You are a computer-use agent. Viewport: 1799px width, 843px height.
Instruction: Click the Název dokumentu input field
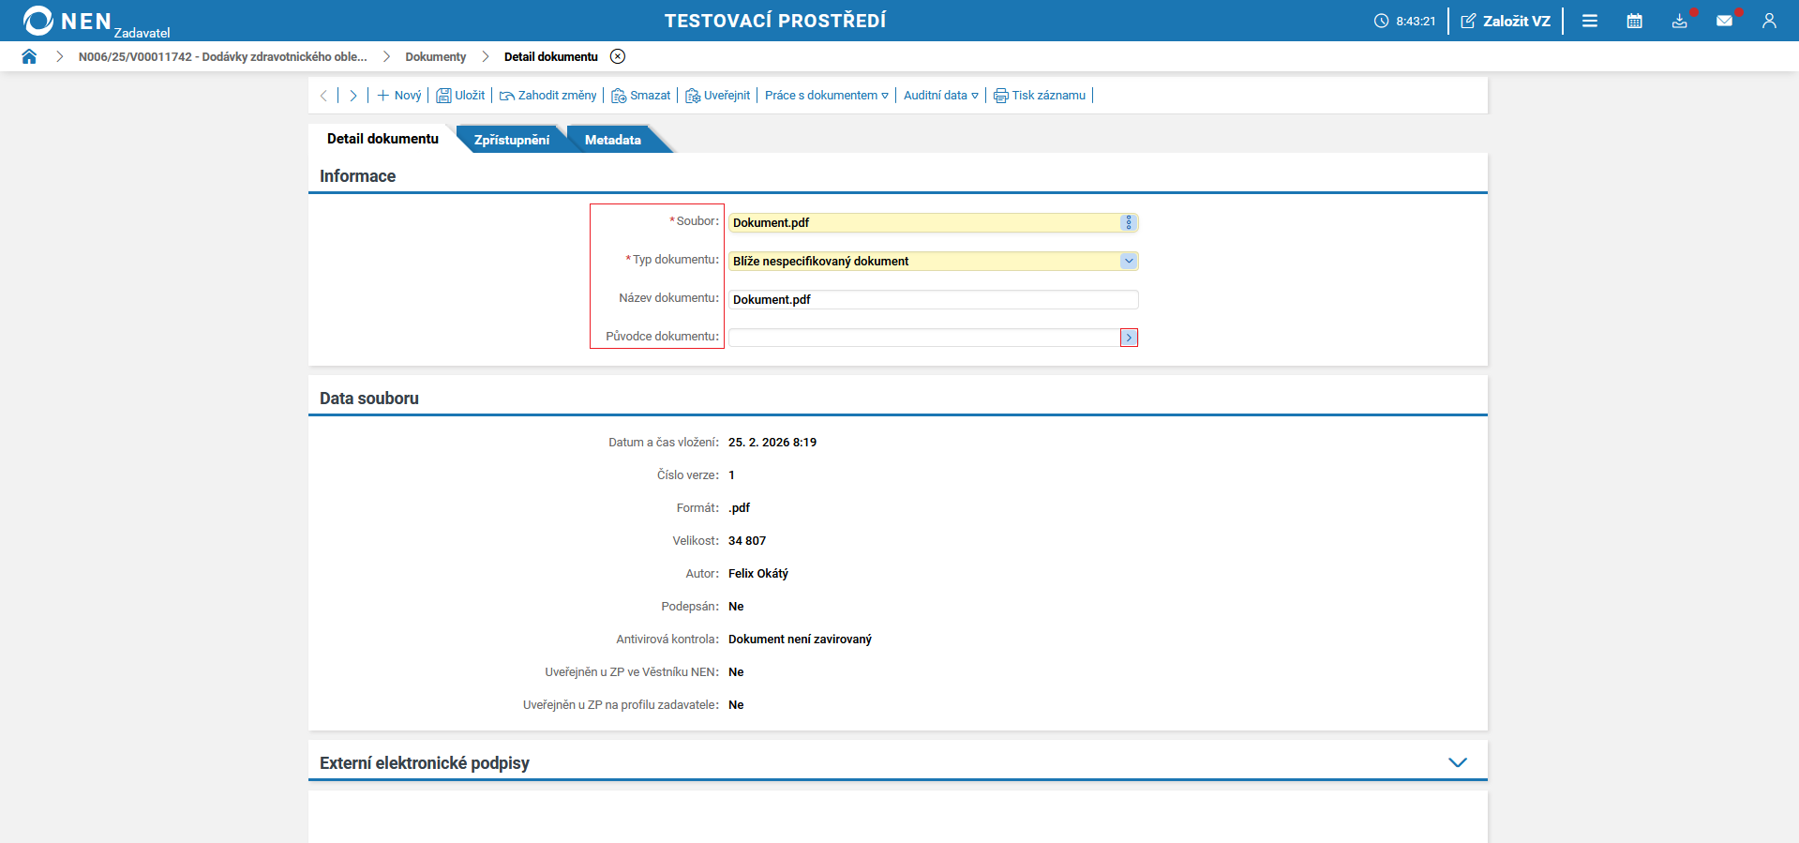coord(934,299)
